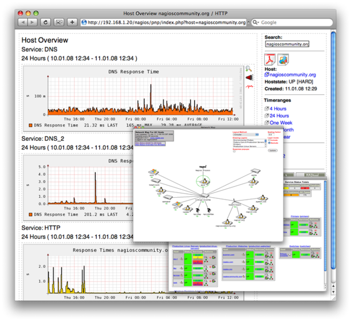The image size is (351, 321).
Task: Open the PDF export icon
Action: [x=270, y=59]
